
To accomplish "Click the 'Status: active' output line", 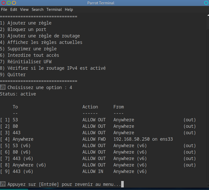I will pyautogui.click(x=18, y=94).
